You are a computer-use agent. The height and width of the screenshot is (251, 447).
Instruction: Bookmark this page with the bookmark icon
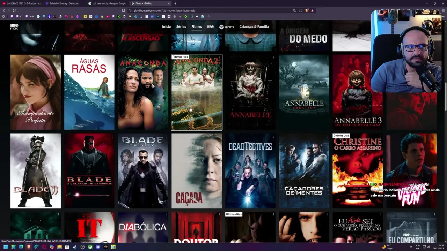click(x=123, y=10)
